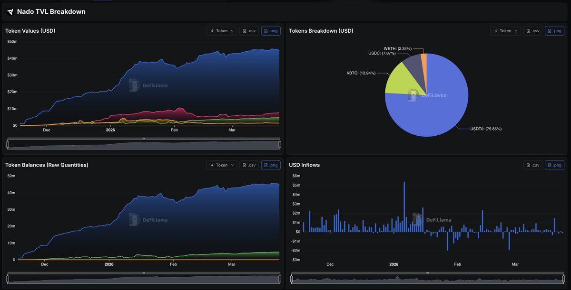Click the 'Nado TVL Breakdown' heading

(x=51, y=11)
